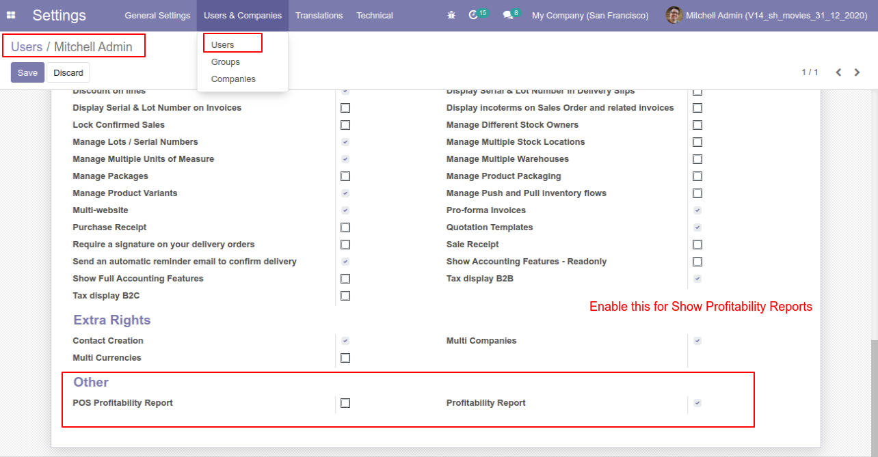
Task: Click the Discard button
Action: pos(68,72)
